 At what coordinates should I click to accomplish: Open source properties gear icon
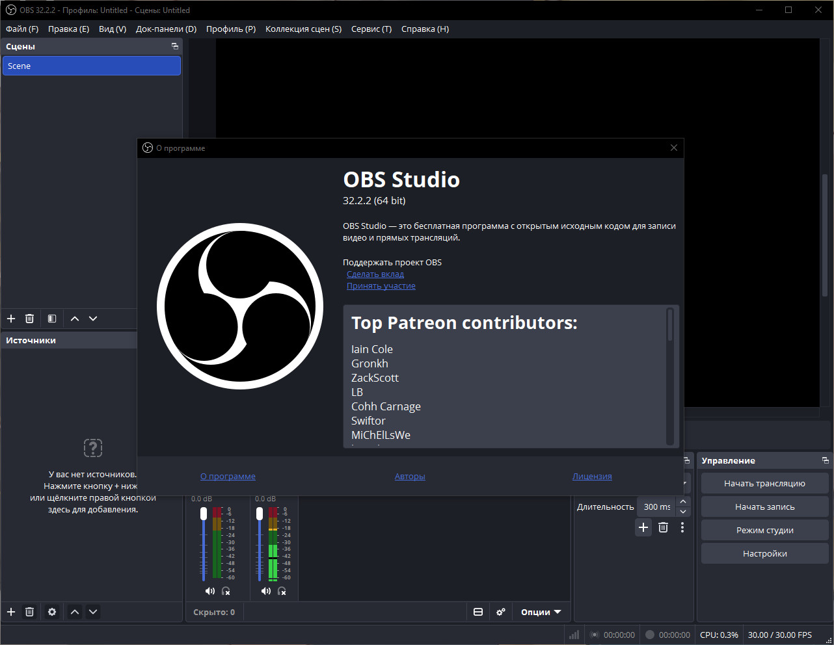(52, 612)
